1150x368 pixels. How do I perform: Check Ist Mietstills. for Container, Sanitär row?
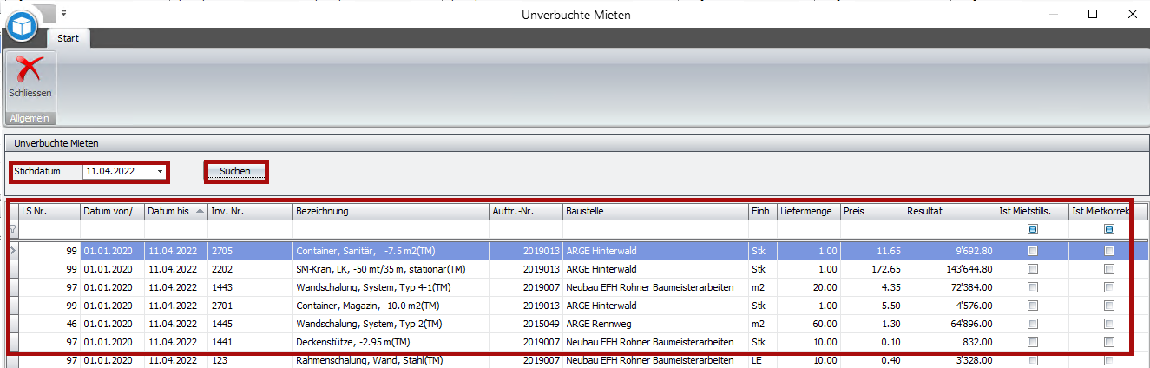(x=1033, y=251)
